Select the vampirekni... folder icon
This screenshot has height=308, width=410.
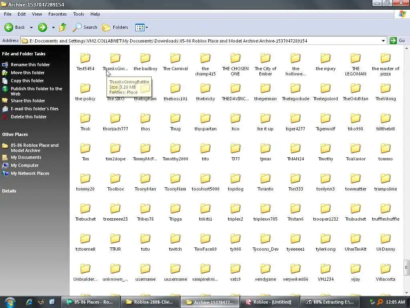205,269
